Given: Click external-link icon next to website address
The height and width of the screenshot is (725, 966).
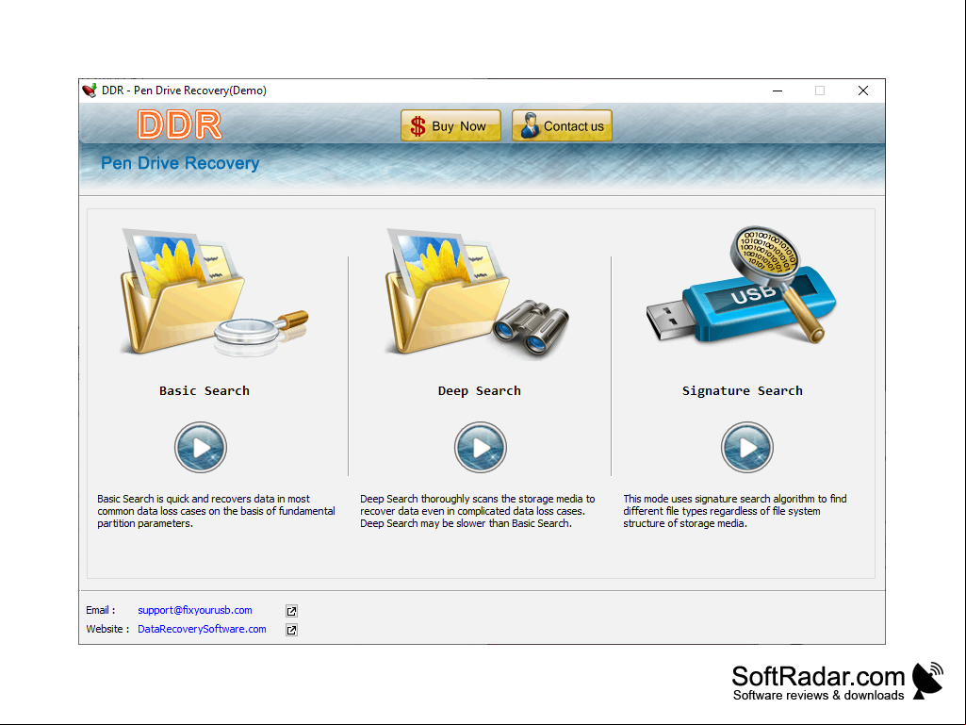Looking at the screenshot, I should tap(292, 630).
